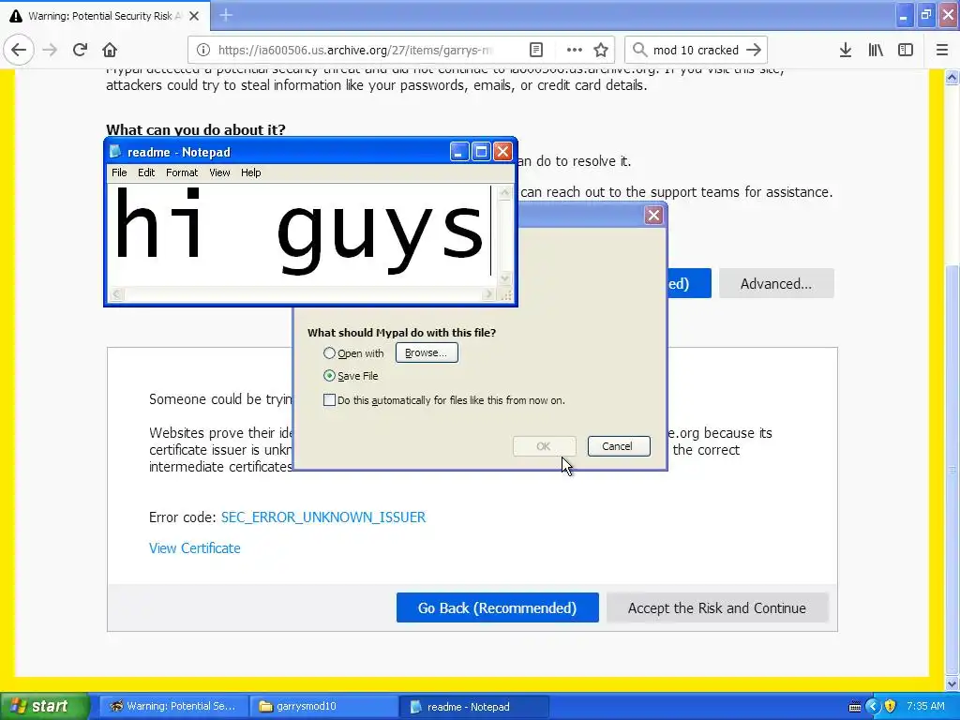This screenshot has height=720, width=960.
Task: Switch to the Warning: Potential Security Risk tab
Action: (x=105, y=16)
